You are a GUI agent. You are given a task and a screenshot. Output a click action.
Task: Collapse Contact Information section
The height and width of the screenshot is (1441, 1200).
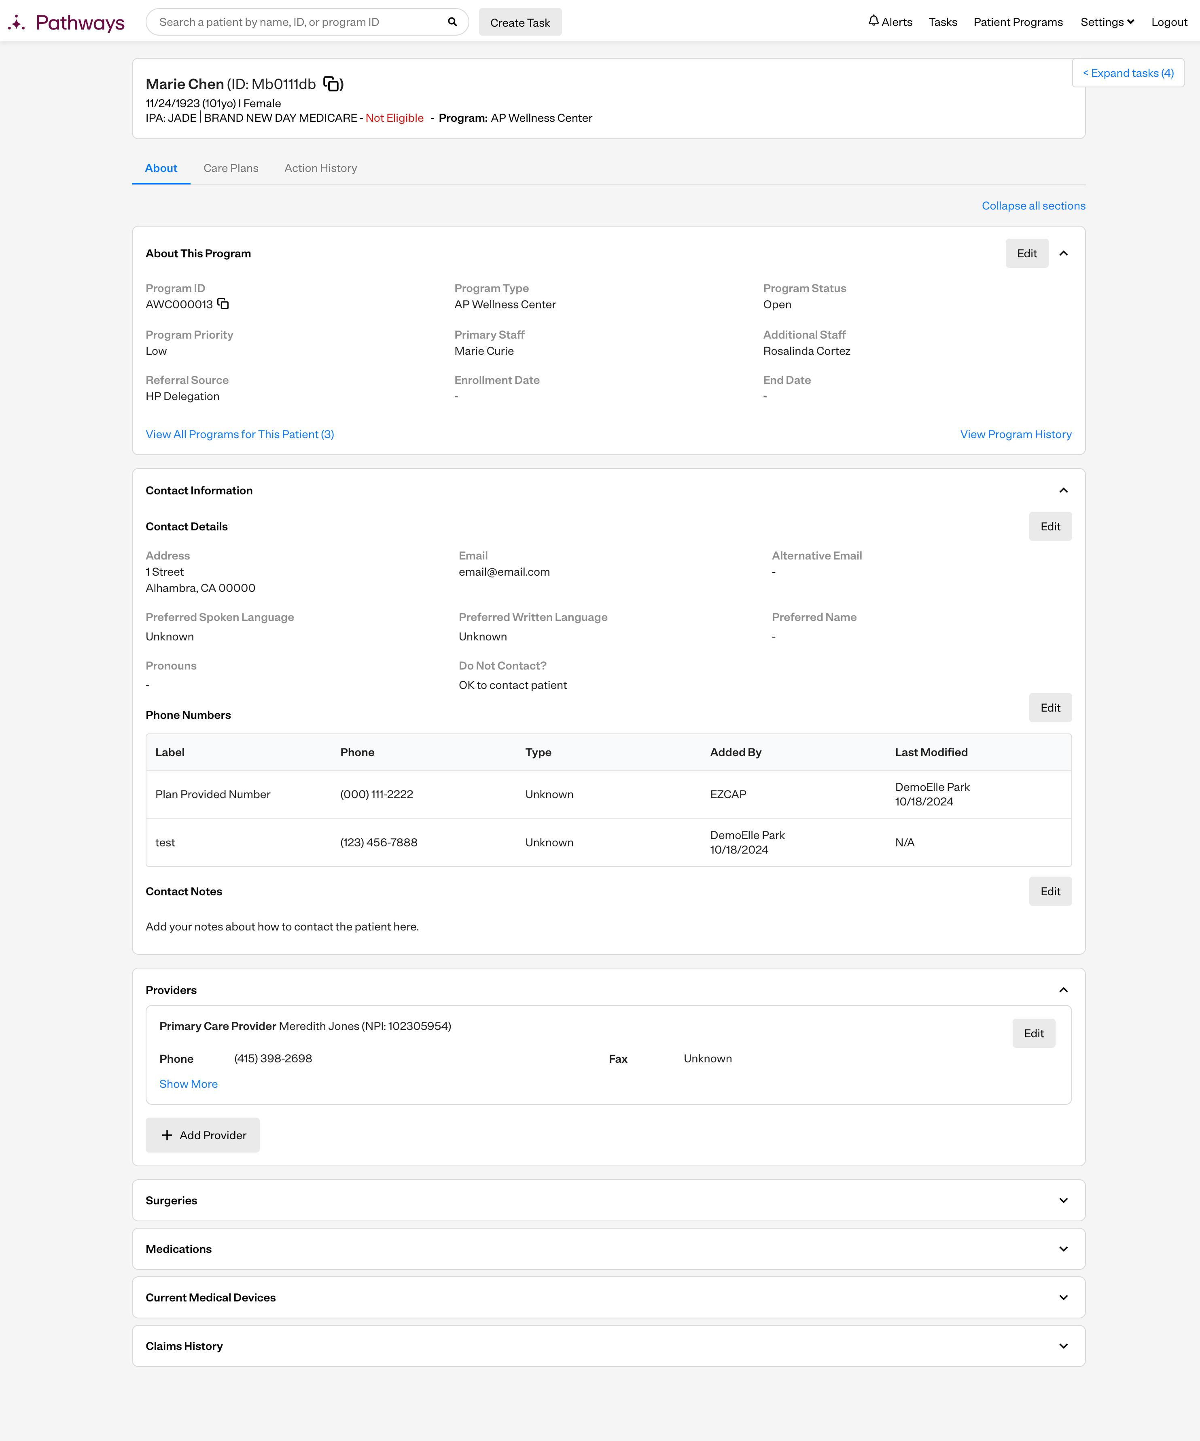(1064, 490)
